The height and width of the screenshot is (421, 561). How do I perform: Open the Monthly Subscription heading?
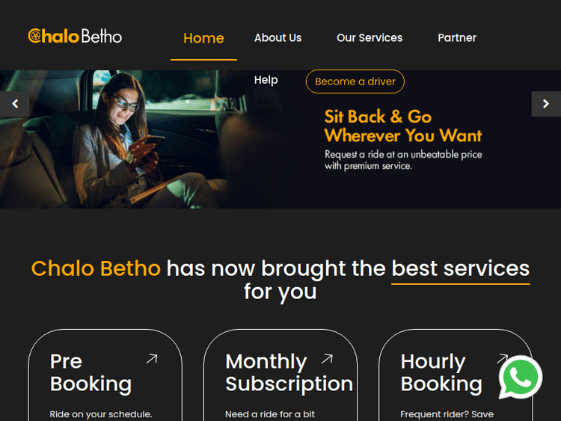[289, 372]
